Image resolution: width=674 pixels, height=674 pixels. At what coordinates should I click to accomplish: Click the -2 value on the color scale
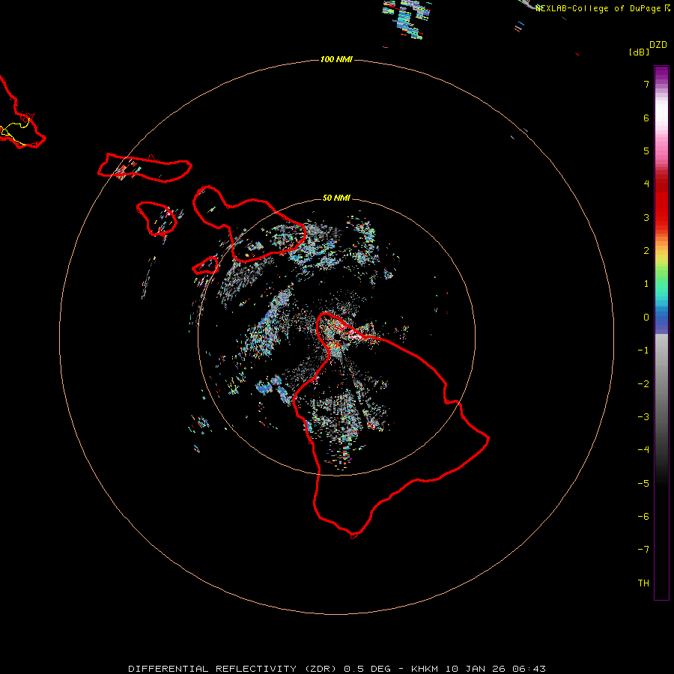(643, 384)
